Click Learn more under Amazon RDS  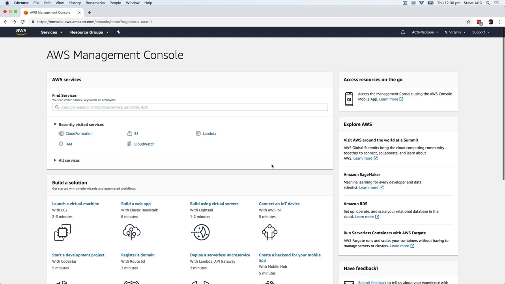click(367, 217)
